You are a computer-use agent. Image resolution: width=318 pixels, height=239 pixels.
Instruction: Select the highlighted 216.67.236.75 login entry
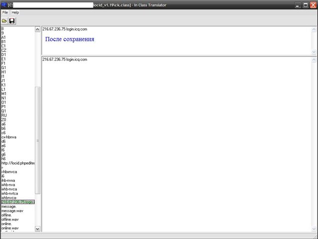tap(18, 202)
